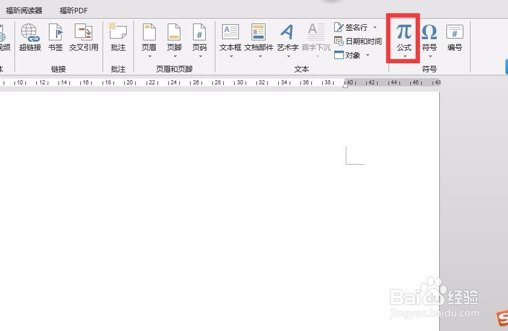Click the 超链接 hyperlink icon
Screen dimensions: 508x331
pyautogui.click(x=30, y=33)
